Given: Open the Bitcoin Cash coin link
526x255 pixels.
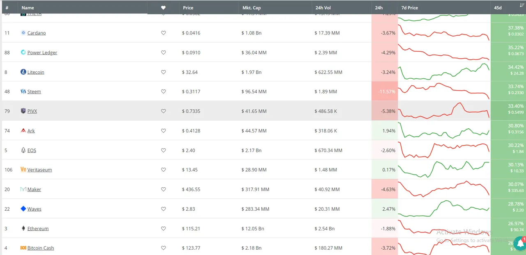Looking at the screenshot, I should (41, 248).
